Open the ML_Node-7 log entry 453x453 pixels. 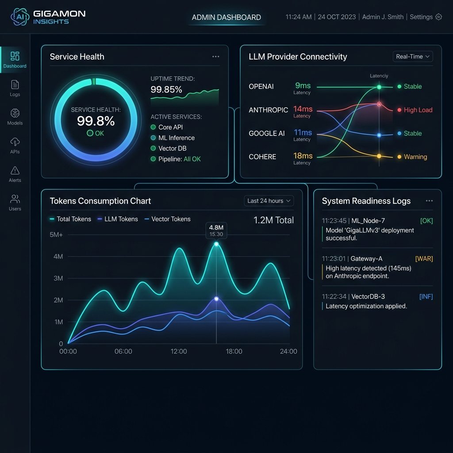point(377,230)
